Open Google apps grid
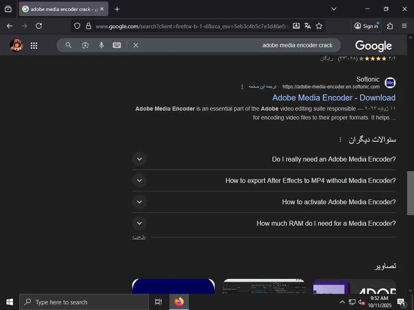The width and height of the screenshot is (414, 310). point(34,46)
